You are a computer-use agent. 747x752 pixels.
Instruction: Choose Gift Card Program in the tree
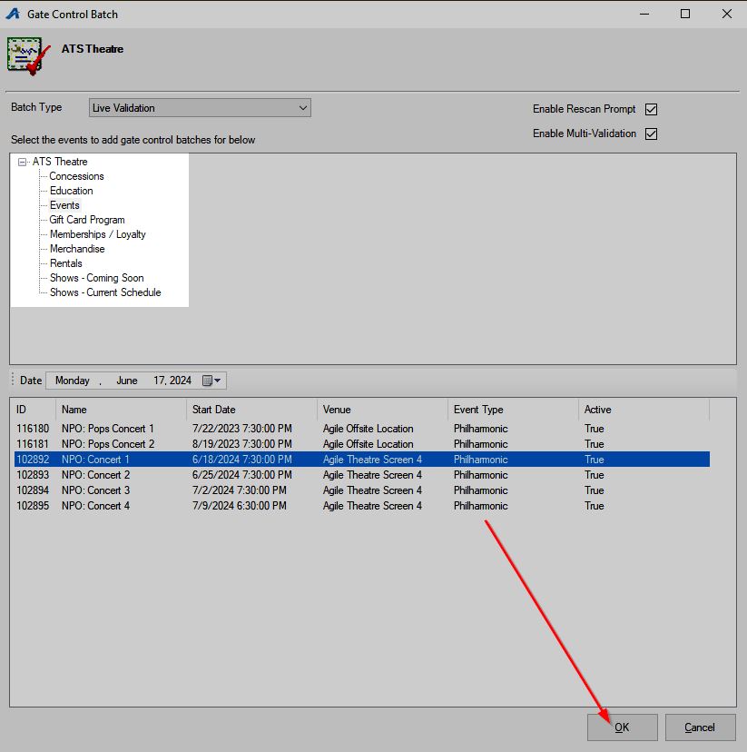click(87, 220)
